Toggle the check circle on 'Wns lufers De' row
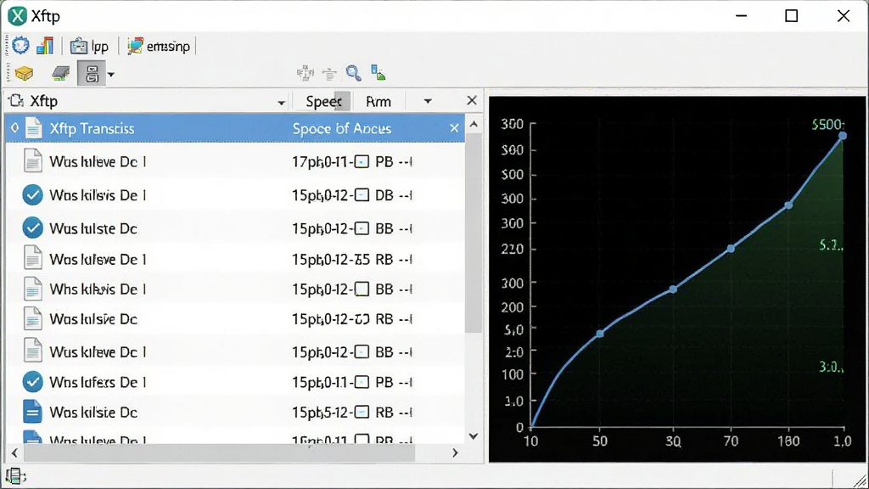Viewport: 869px width, 489px height. click(33, 382)
